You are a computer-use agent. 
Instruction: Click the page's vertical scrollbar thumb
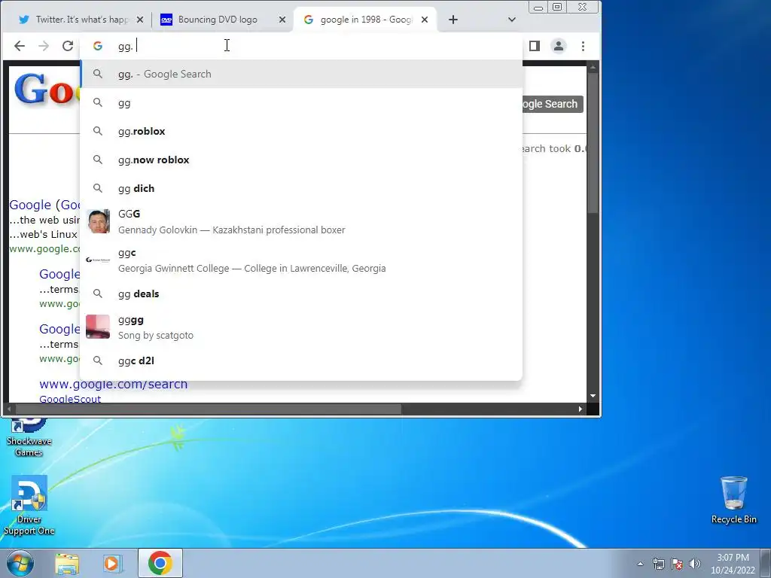click(593, 142)
